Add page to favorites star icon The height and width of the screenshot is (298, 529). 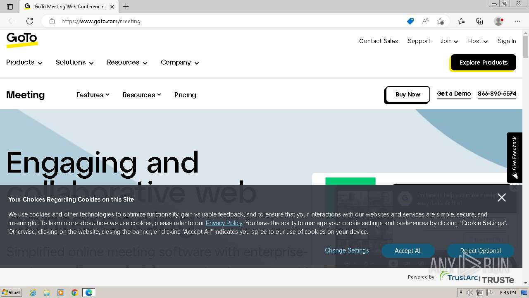tap(441, 21)
